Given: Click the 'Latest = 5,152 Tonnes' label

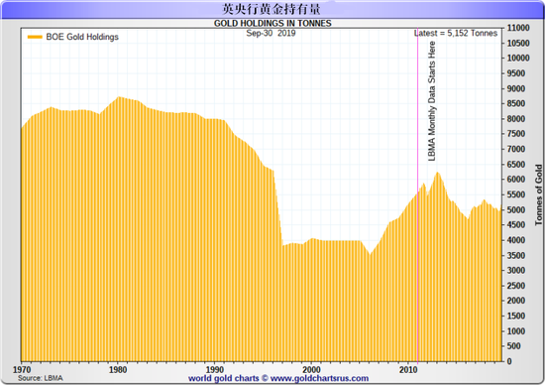Looking at the screenshot, I should click(x=456, y=33).
